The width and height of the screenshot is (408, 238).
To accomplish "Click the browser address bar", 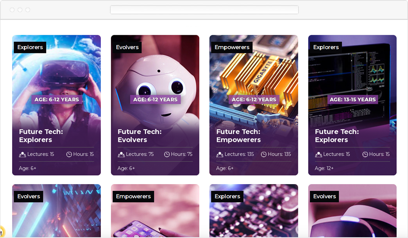I will click(204, 10).
